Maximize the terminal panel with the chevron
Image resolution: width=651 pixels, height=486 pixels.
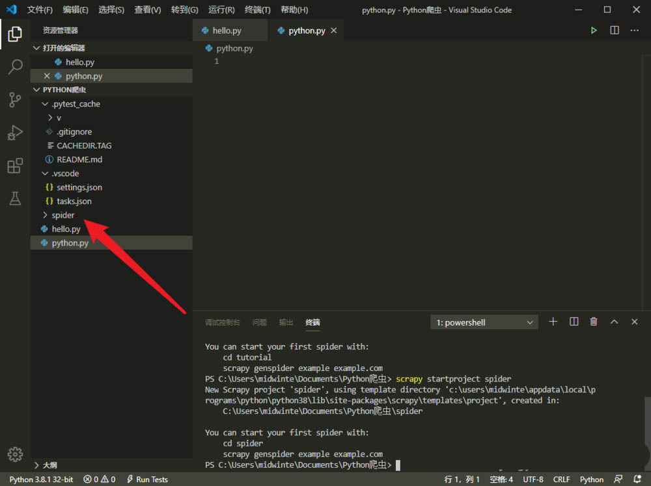[614, 321]
